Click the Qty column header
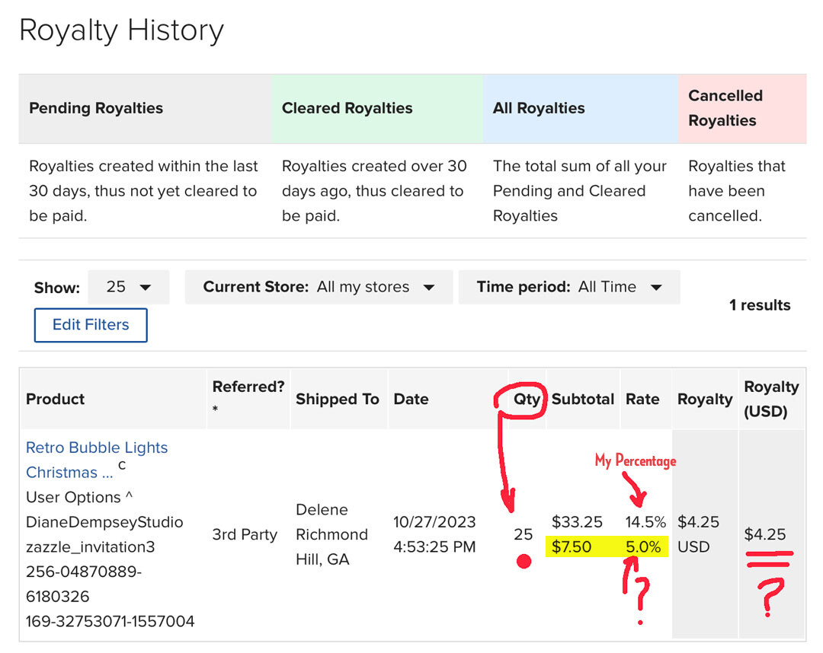The image size is (823, 653). 527,400
